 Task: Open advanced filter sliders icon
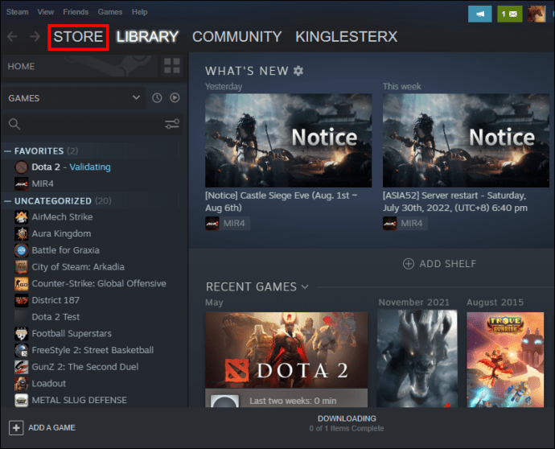(172, 124)
